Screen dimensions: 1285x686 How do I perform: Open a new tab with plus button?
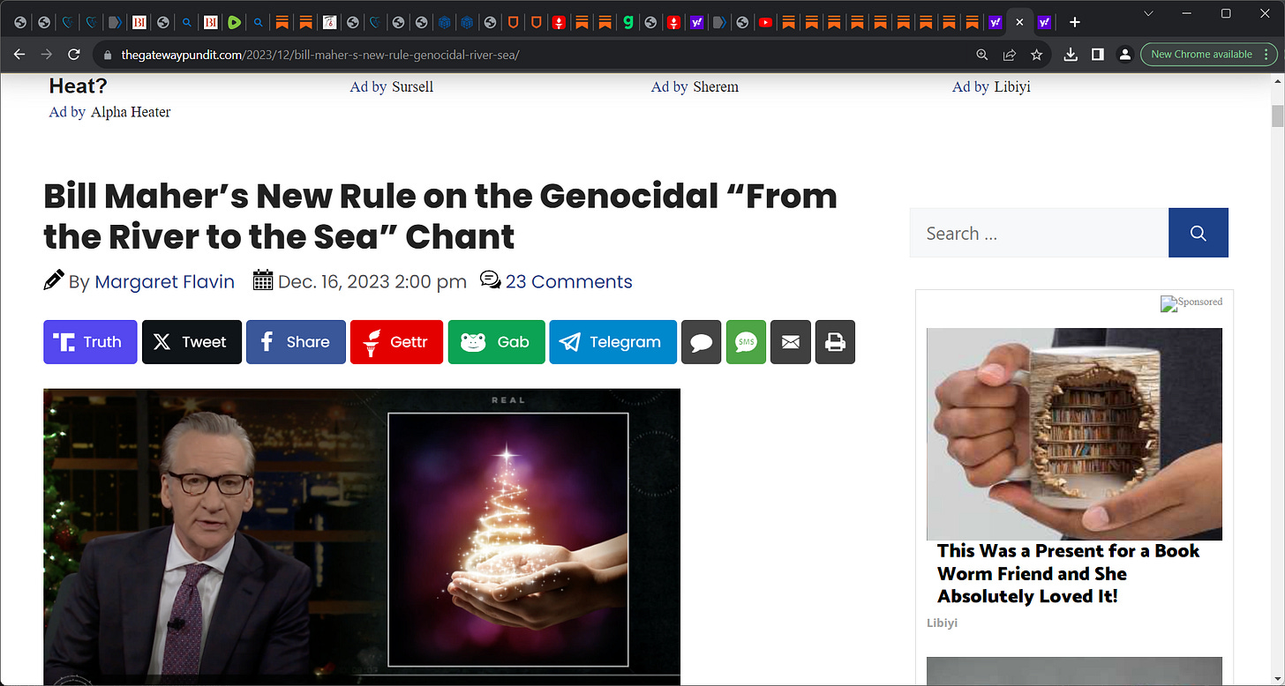[x=1074, y=22]
